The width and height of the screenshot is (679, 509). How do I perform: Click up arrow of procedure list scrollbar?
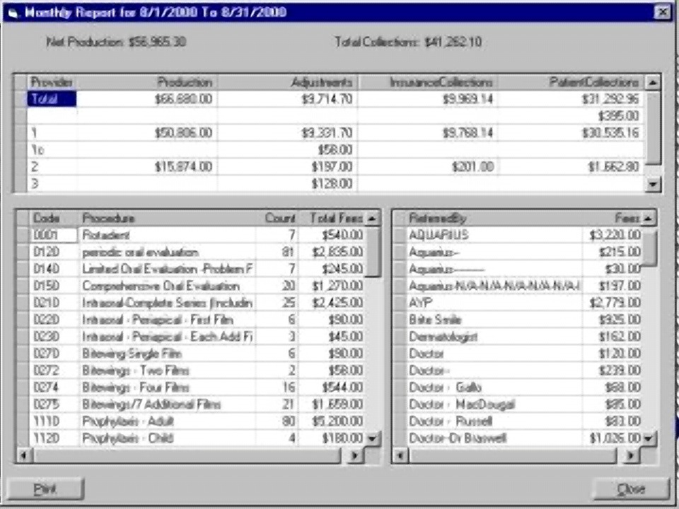[x=372, y=218]
